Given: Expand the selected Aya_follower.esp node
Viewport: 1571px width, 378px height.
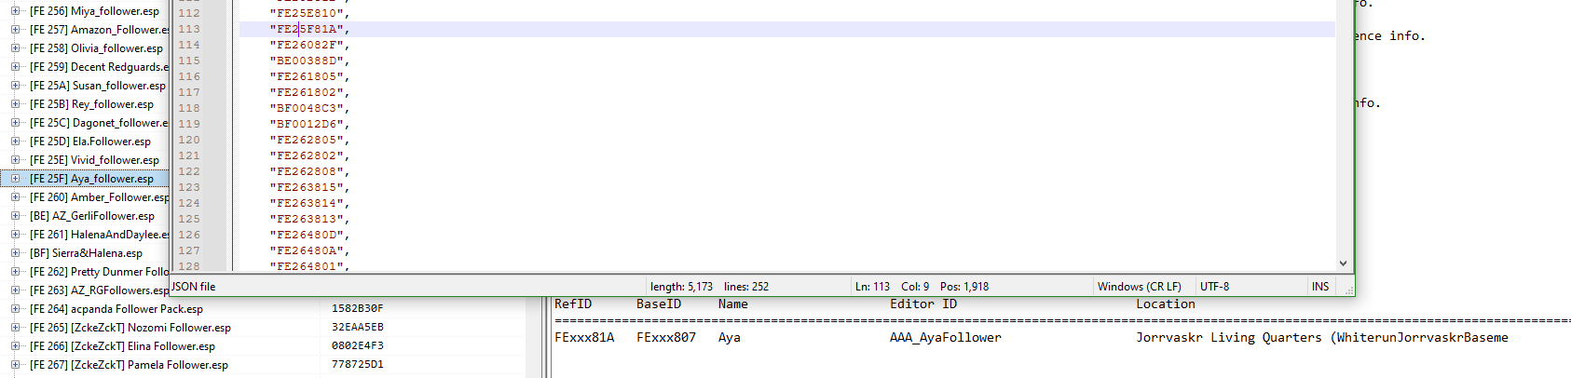Looking at the screenshot, I should coord(15,179).
